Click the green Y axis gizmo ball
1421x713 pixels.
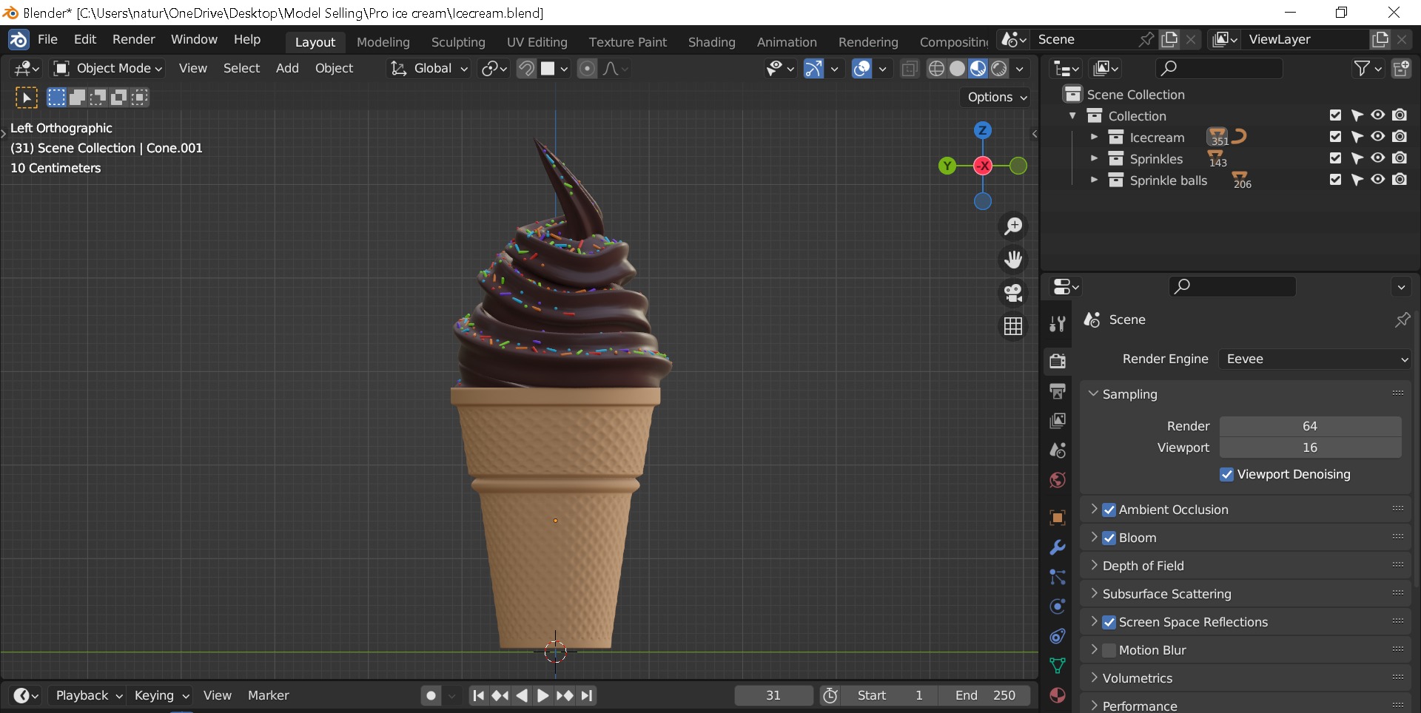coord(947,166)
